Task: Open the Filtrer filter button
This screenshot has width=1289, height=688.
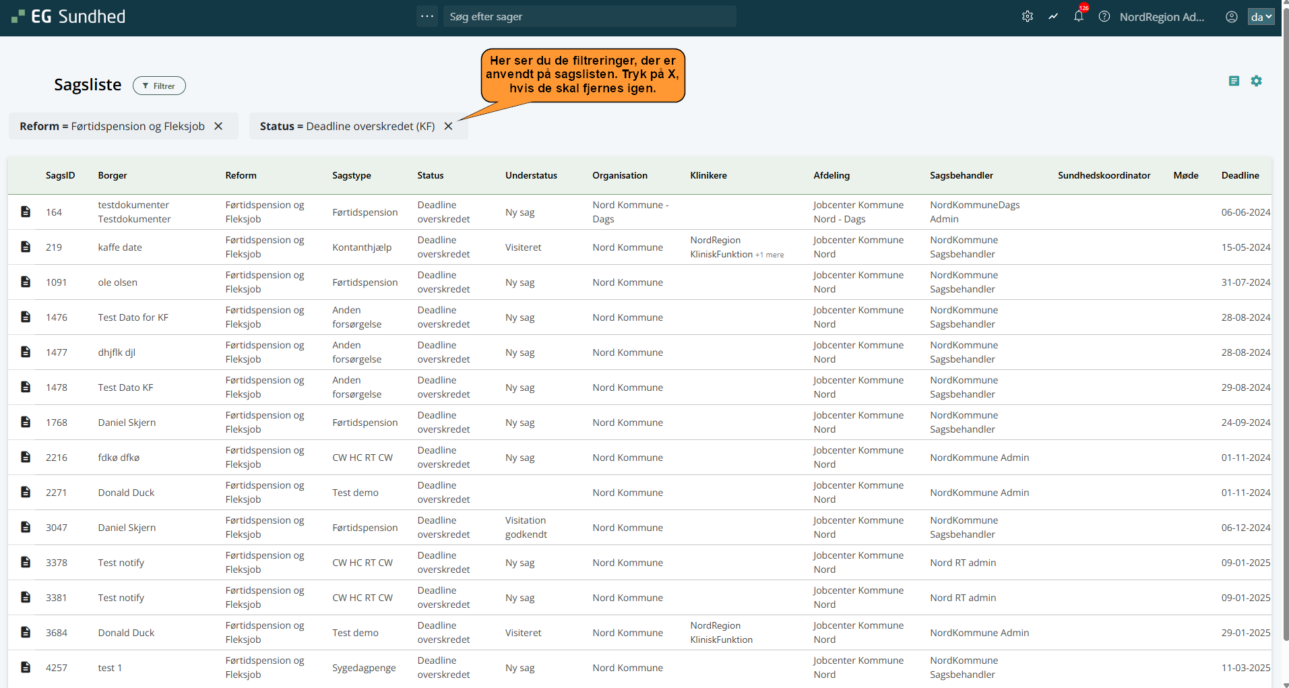Action: click(x=159, y=86)
